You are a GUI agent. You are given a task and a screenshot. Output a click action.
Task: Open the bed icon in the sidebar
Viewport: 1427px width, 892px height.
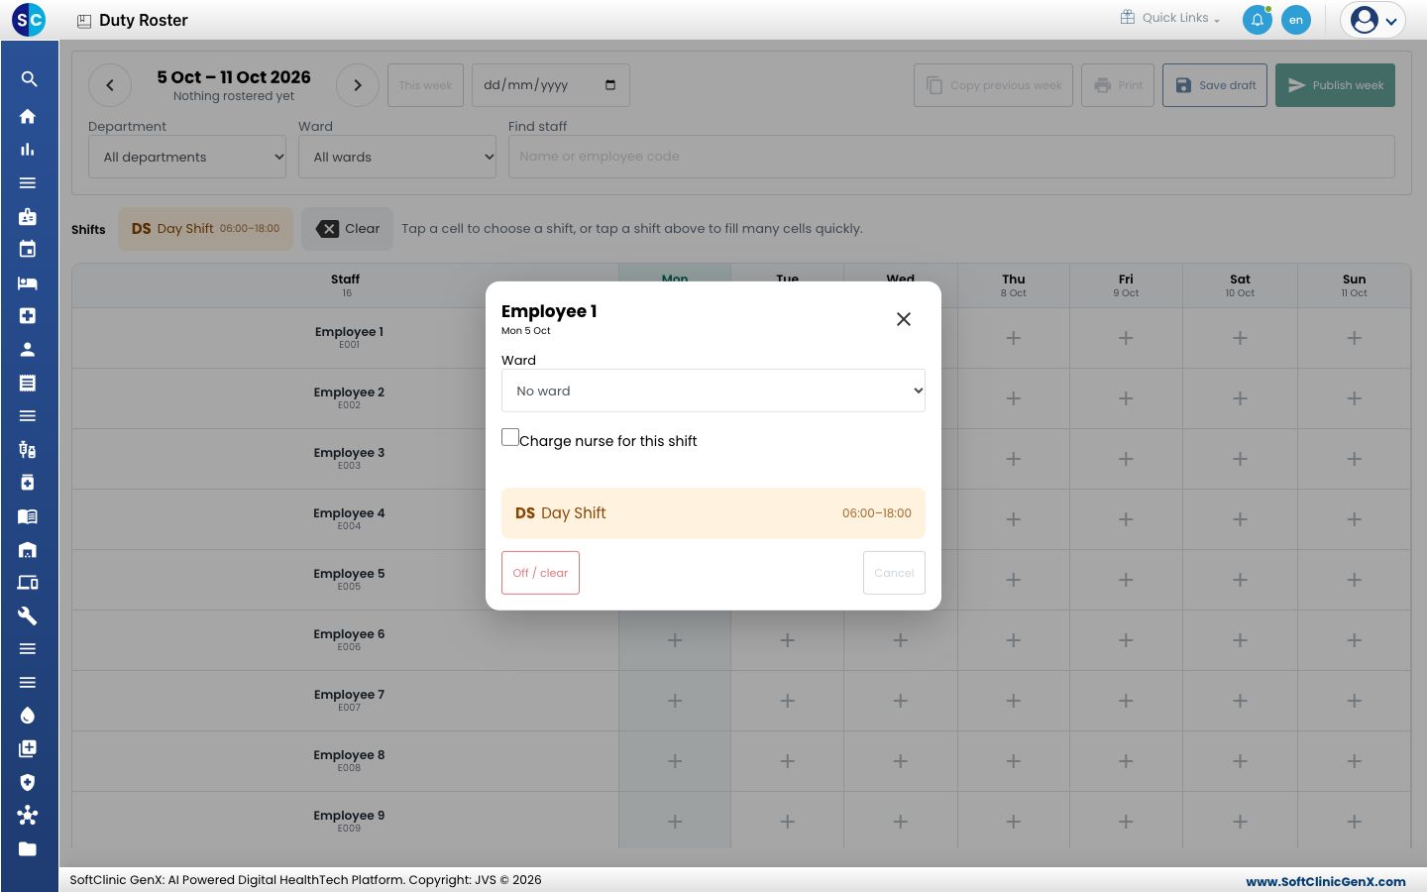(x=28, y=282)
